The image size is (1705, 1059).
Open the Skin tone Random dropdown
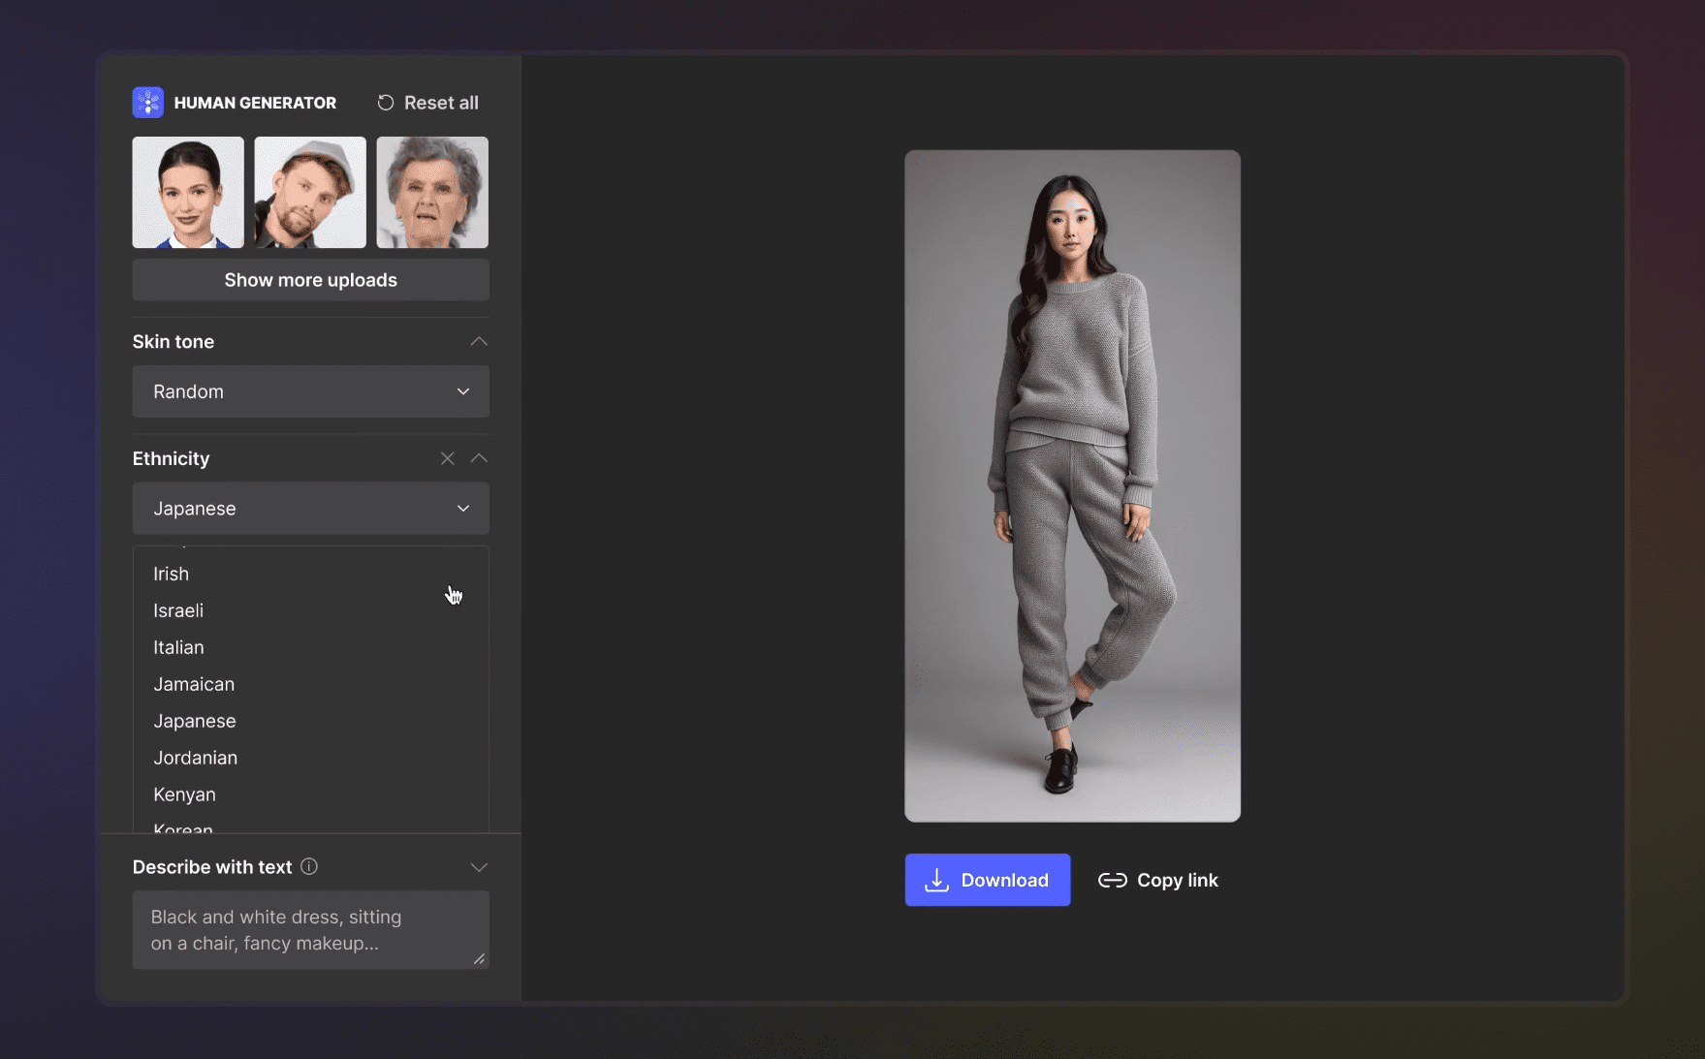pyautogui.click(x=310, y=391)
